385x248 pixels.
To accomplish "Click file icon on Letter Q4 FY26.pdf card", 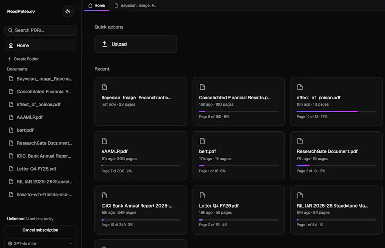I will [x=202, y=196].
